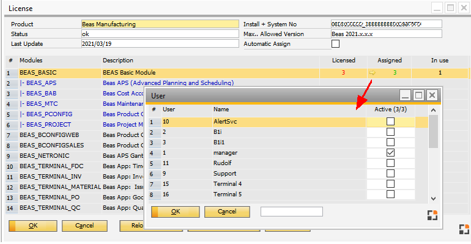This screenshot has width=471, height=244.
Task: Select the BEAS_BCONFIGSALES module
Action: pyautogui.click(x=51, y=146)
